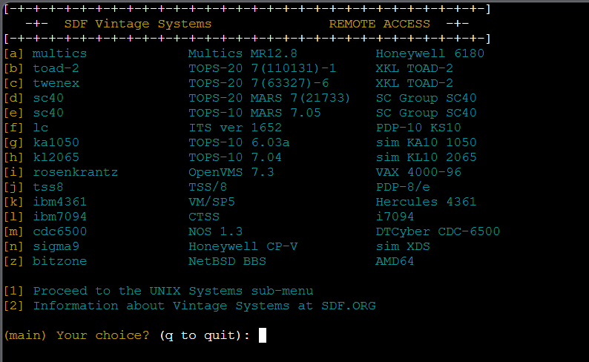Select the sigma9 system entry
The image size is (589, 362).
point(56,246)
